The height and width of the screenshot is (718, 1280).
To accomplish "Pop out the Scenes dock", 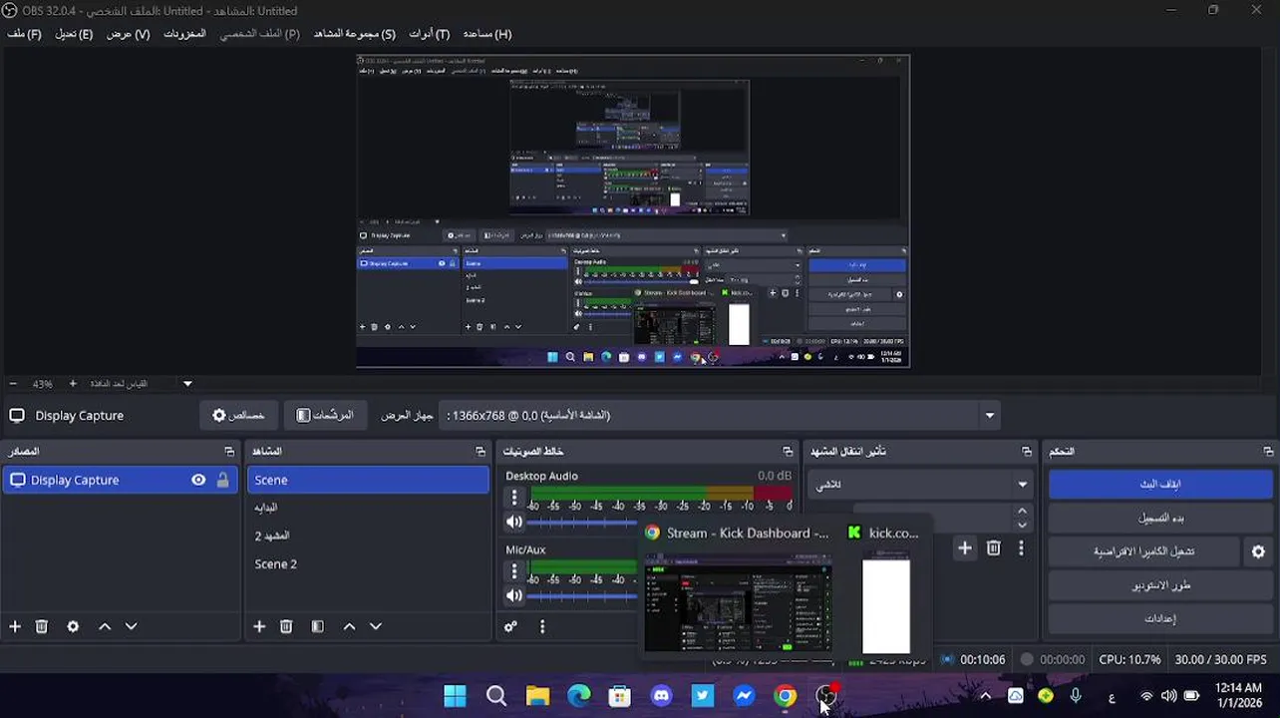I will pos(480,452).
